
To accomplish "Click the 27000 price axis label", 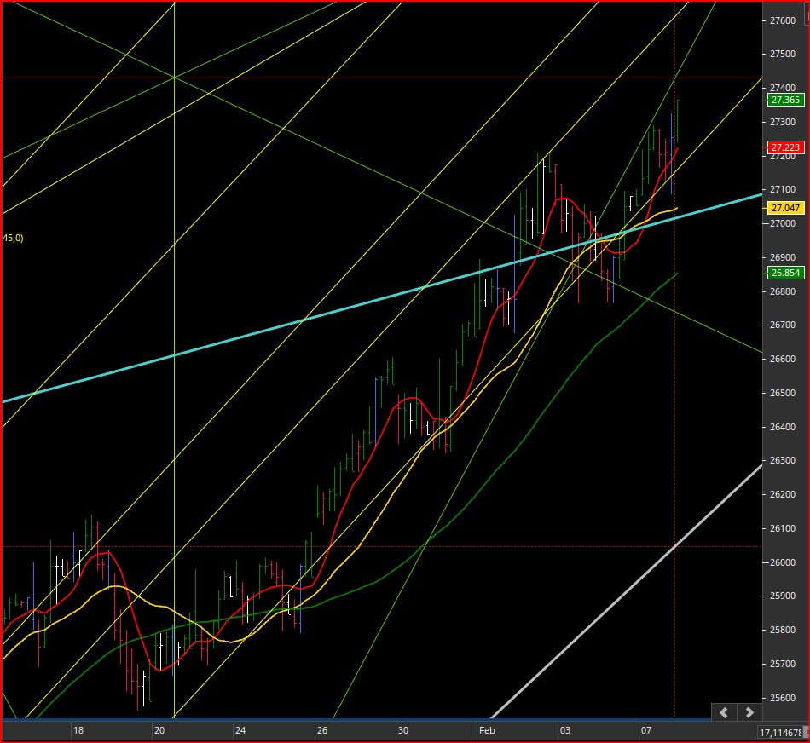I will (783, 223).
